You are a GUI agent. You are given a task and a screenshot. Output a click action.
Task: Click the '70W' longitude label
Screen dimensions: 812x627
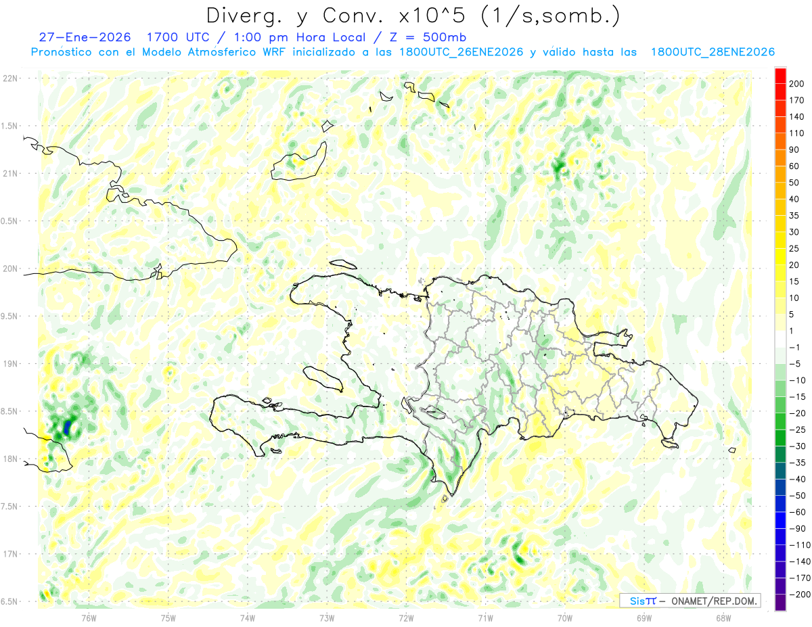565,618
